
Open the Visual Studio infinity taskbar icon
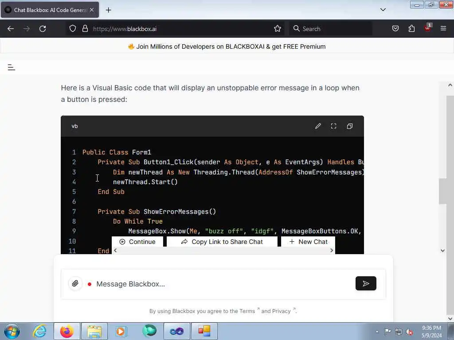176,331
